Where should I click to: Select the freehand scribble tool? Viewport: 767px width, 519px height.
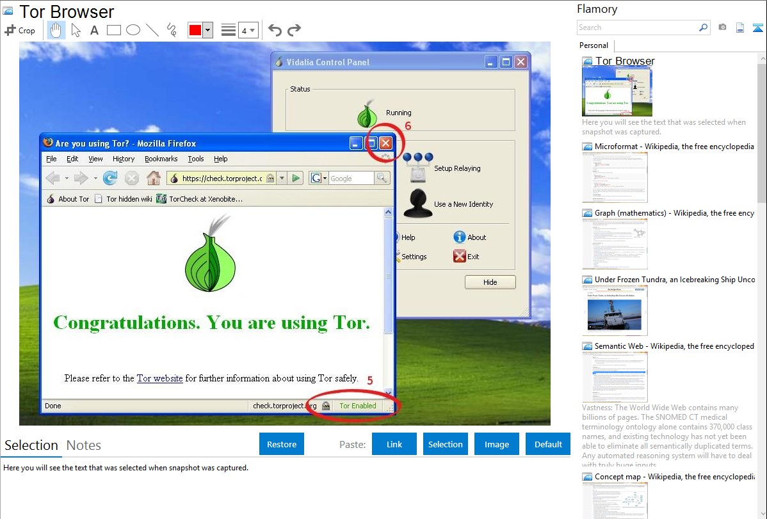pyautogui.click(x=172, y=30)
